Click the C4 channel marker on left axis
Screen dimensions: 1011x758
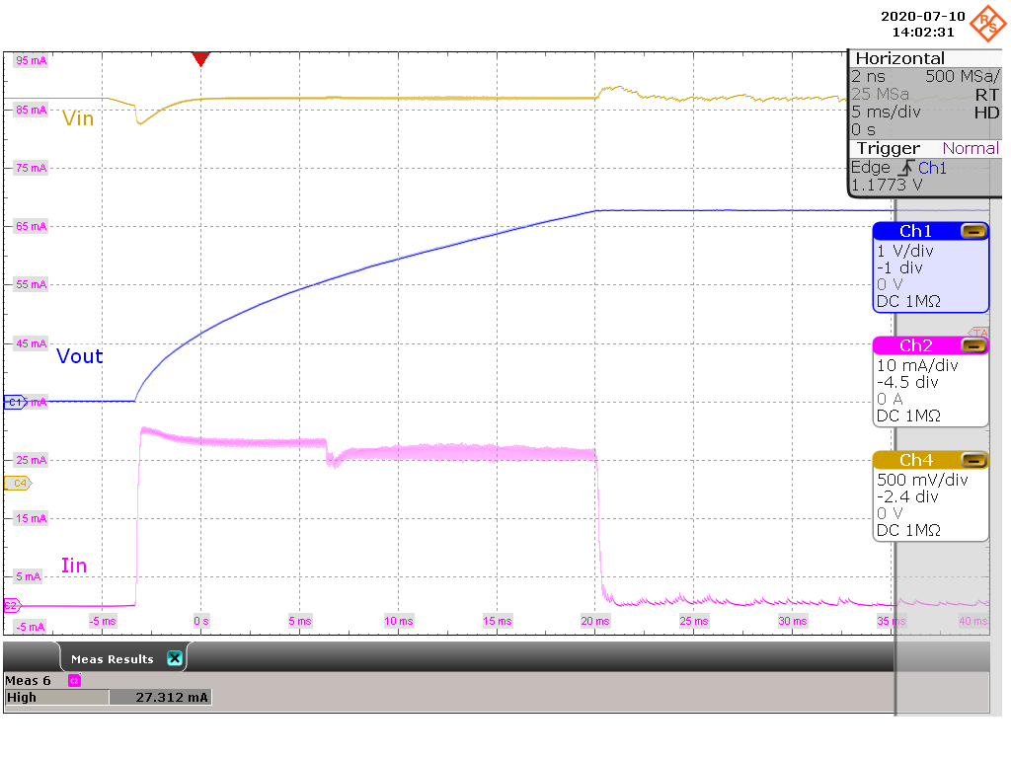coord(19,482)
